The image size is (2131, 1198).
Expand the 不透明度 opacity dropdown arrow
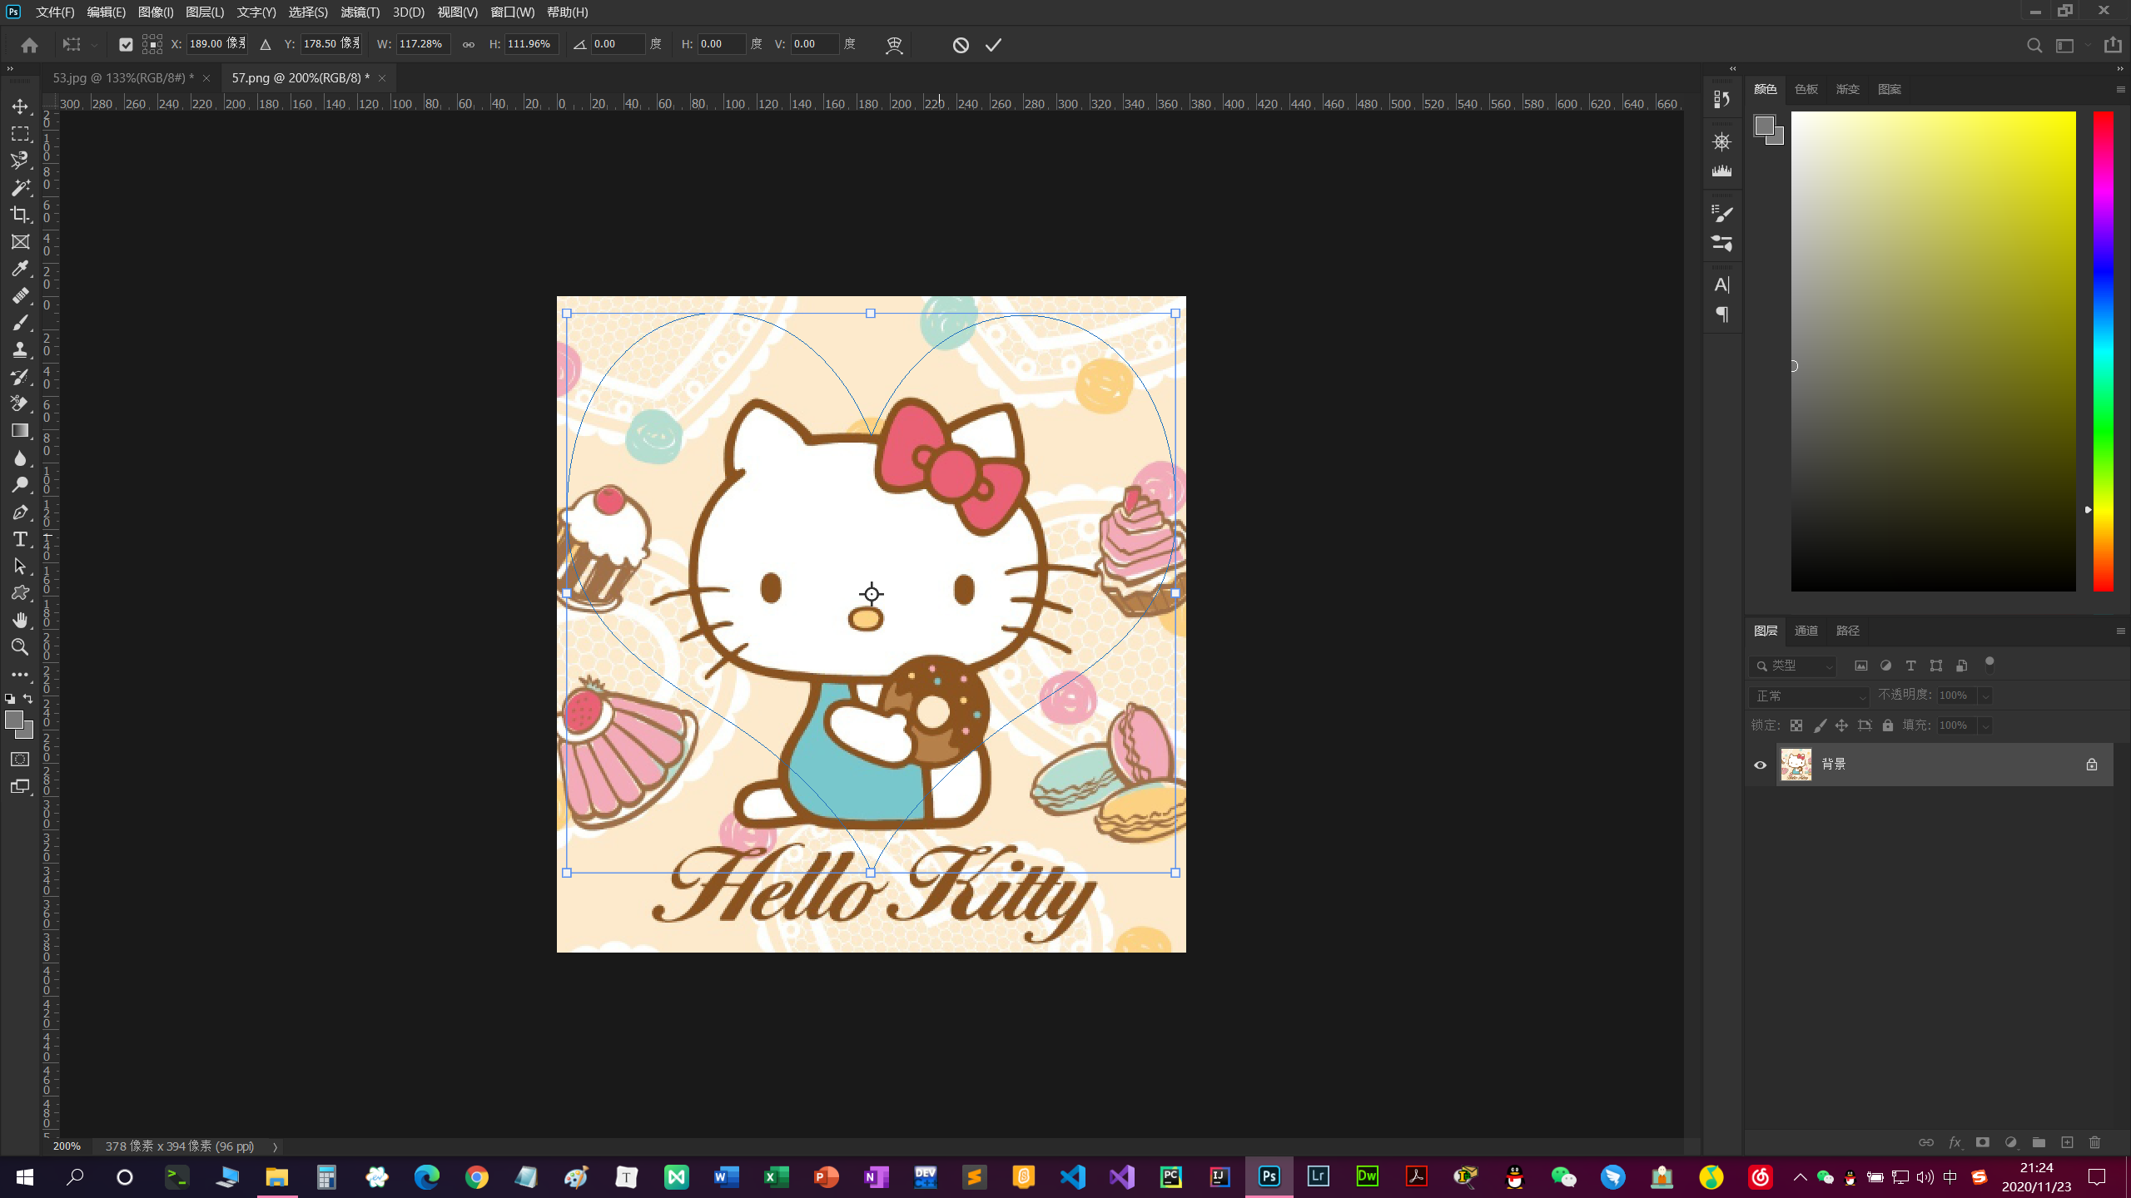pos(1985,696)
